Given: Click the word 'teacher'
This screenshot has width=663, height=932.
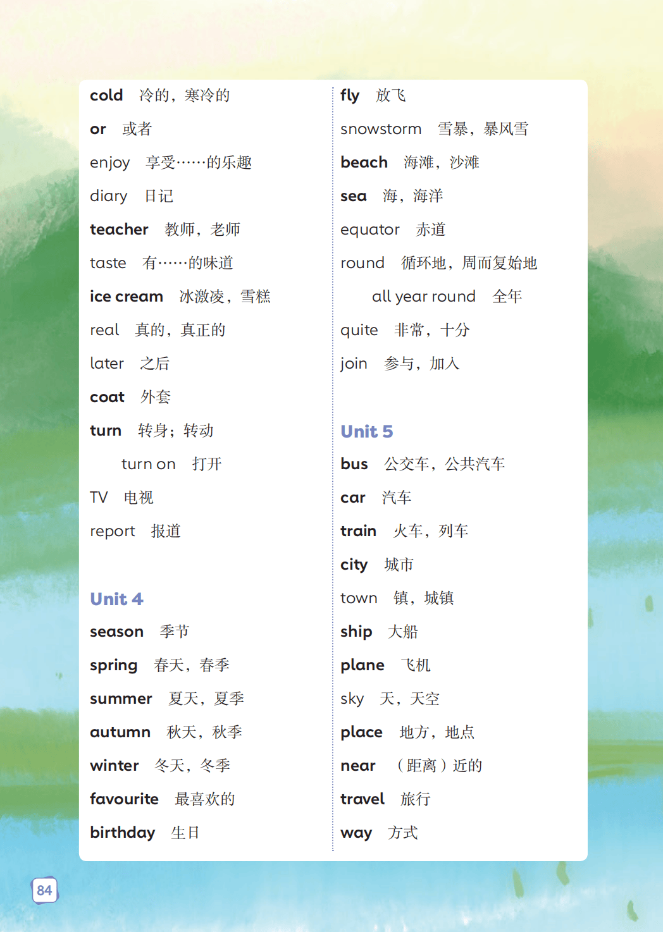Looking at the screenshot, I should [119, 230].
